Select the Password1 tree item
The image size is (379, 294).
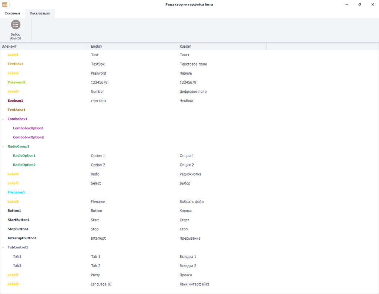[x=17, y=82]
